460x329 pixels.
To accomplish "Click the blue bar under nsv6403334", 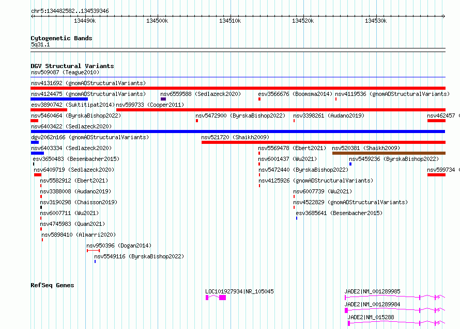I will (x=37, y=153).
